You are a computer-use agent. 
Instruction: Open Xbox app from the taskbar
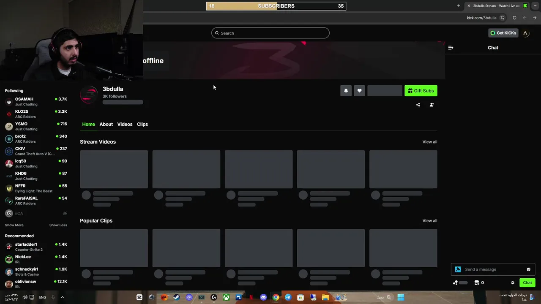(x=226, y=297)
